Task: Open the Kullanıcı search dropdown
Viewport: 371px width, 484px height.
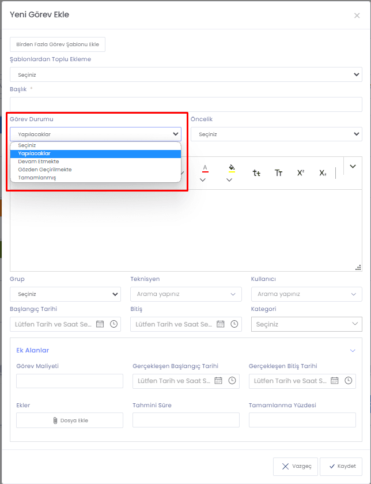Action: point(306,294)
